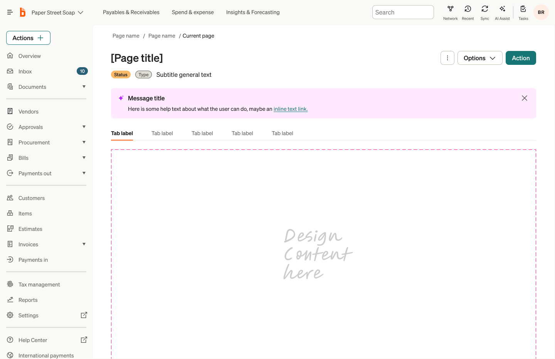Select Vendors in the sidebar
This screenshot has height=359, width=555.
click(29, 111)
